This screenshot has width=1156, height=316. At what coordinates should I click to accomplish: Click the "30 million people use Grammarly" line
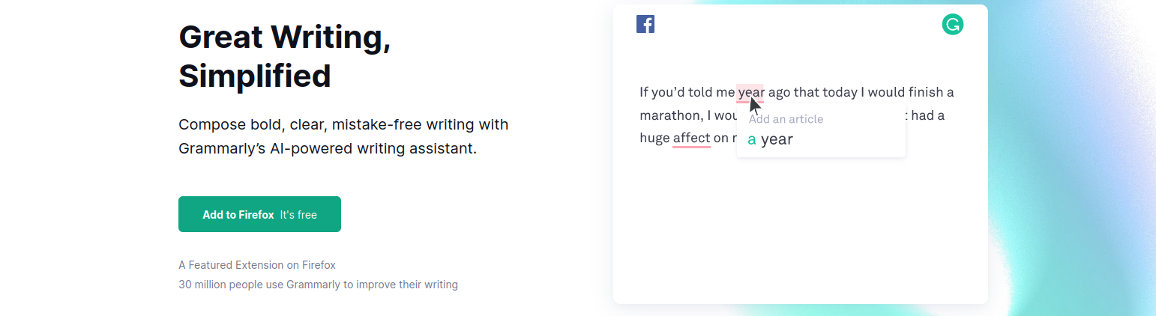pyautogui.click(x=318, y=285)
